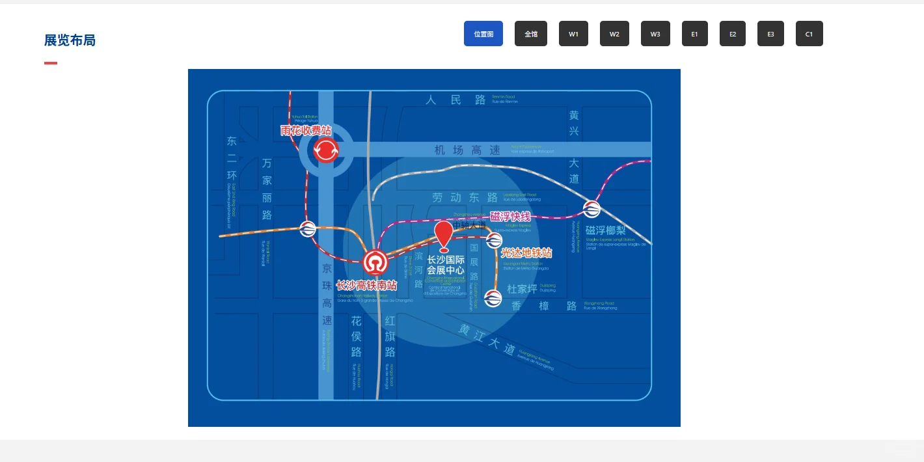The image size is (924, 462).
Task: Click the 万家丽路 road label
Action: coord(267,189)
